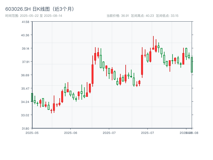Pick the 37.91 y-axis tick label

25,62
